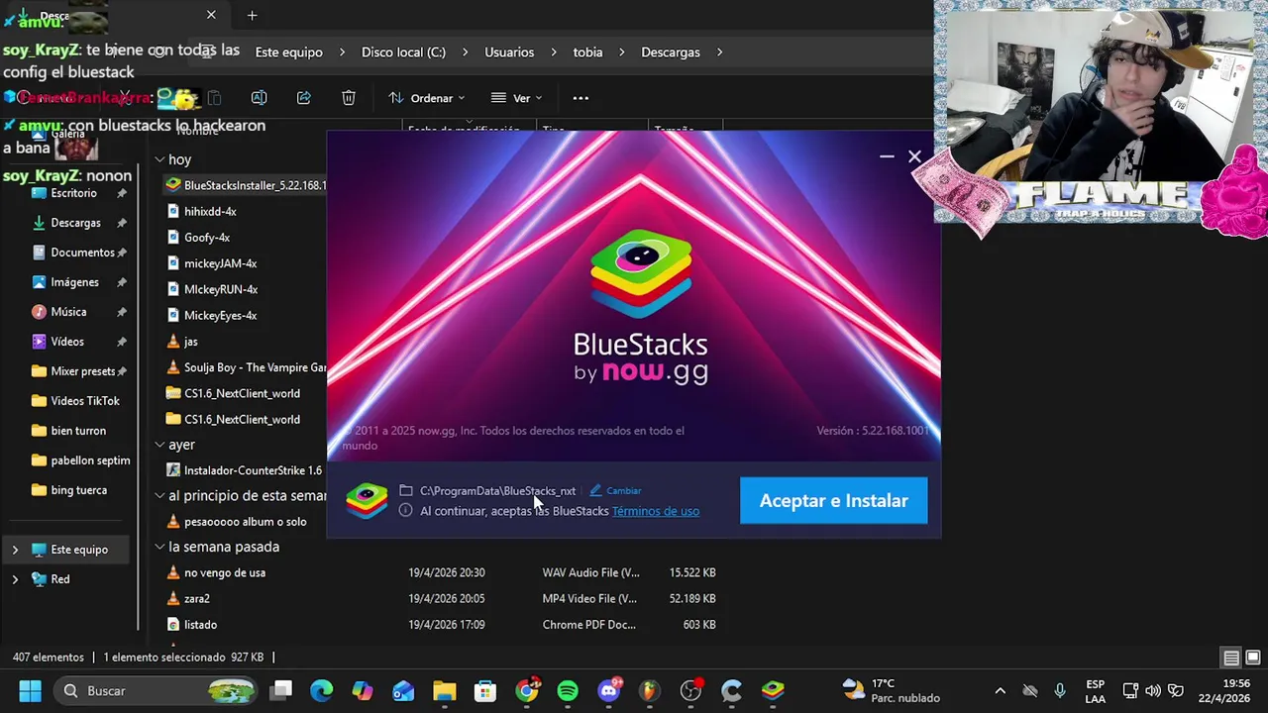Switch to large icons view in status bar

[1252, 658]
